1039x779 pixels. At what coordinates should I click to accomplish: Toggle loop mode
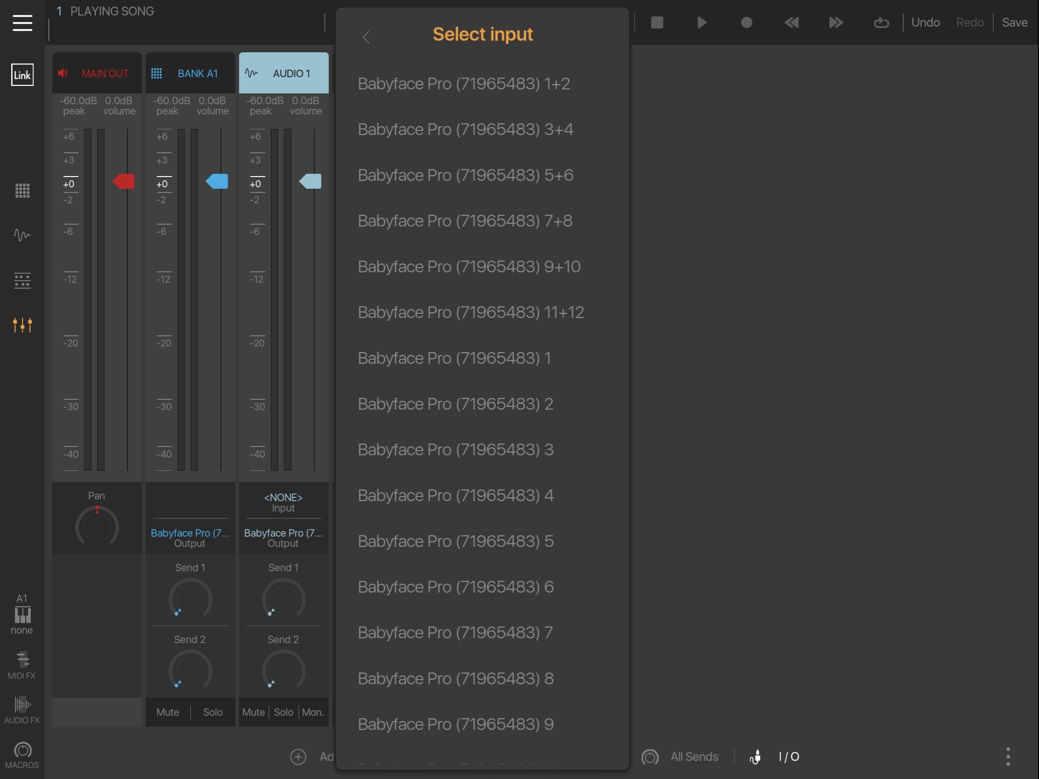(x=881, y=22)
